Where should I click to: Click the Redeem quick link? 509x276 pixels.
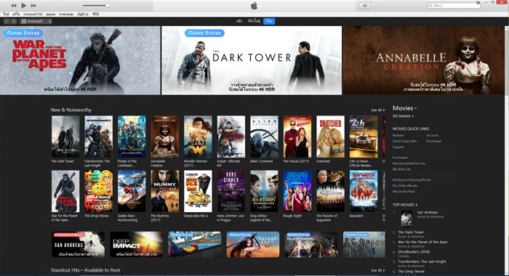[398, 135]
